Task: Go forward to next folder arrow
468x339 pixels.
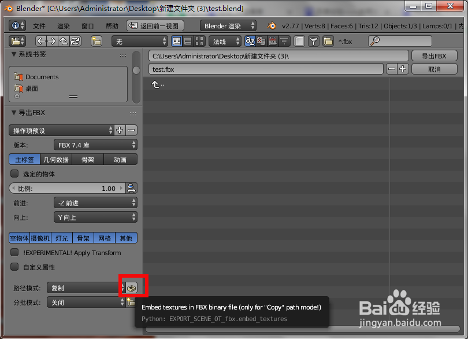Action: [x=51, y=41]
